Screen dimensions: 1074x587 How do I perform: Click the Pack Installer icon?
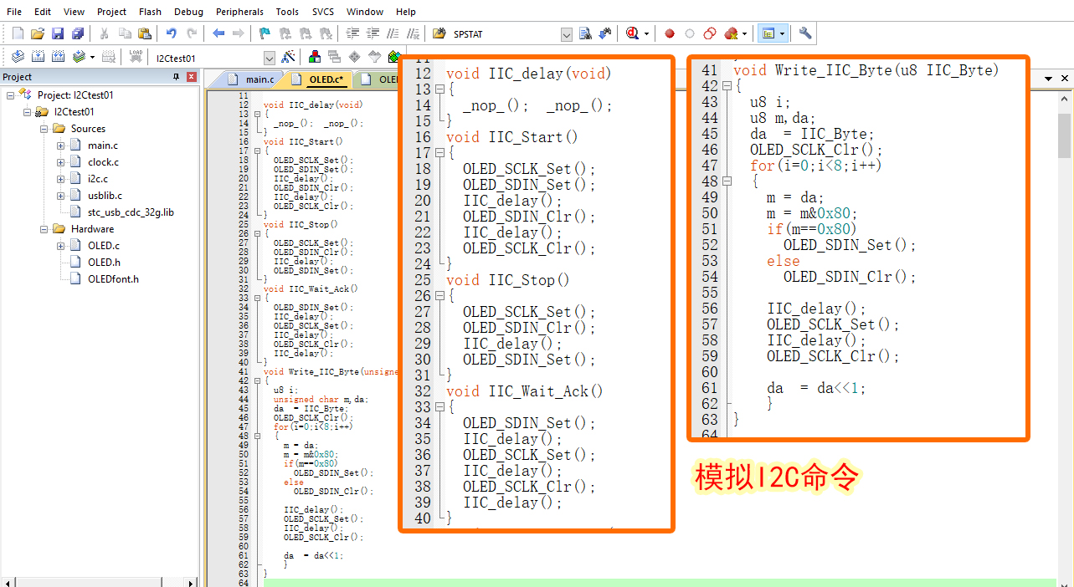(x=394, y=57)
